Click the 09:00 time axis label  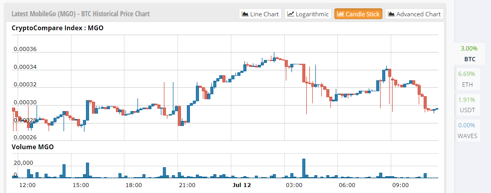(x=400, y=185)
